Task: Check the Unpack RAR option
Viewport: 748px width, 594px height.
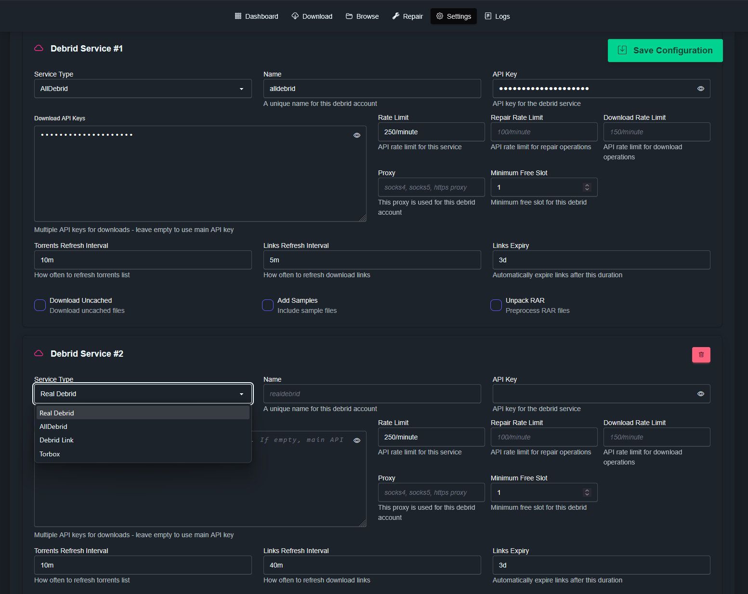Action: 496,305
